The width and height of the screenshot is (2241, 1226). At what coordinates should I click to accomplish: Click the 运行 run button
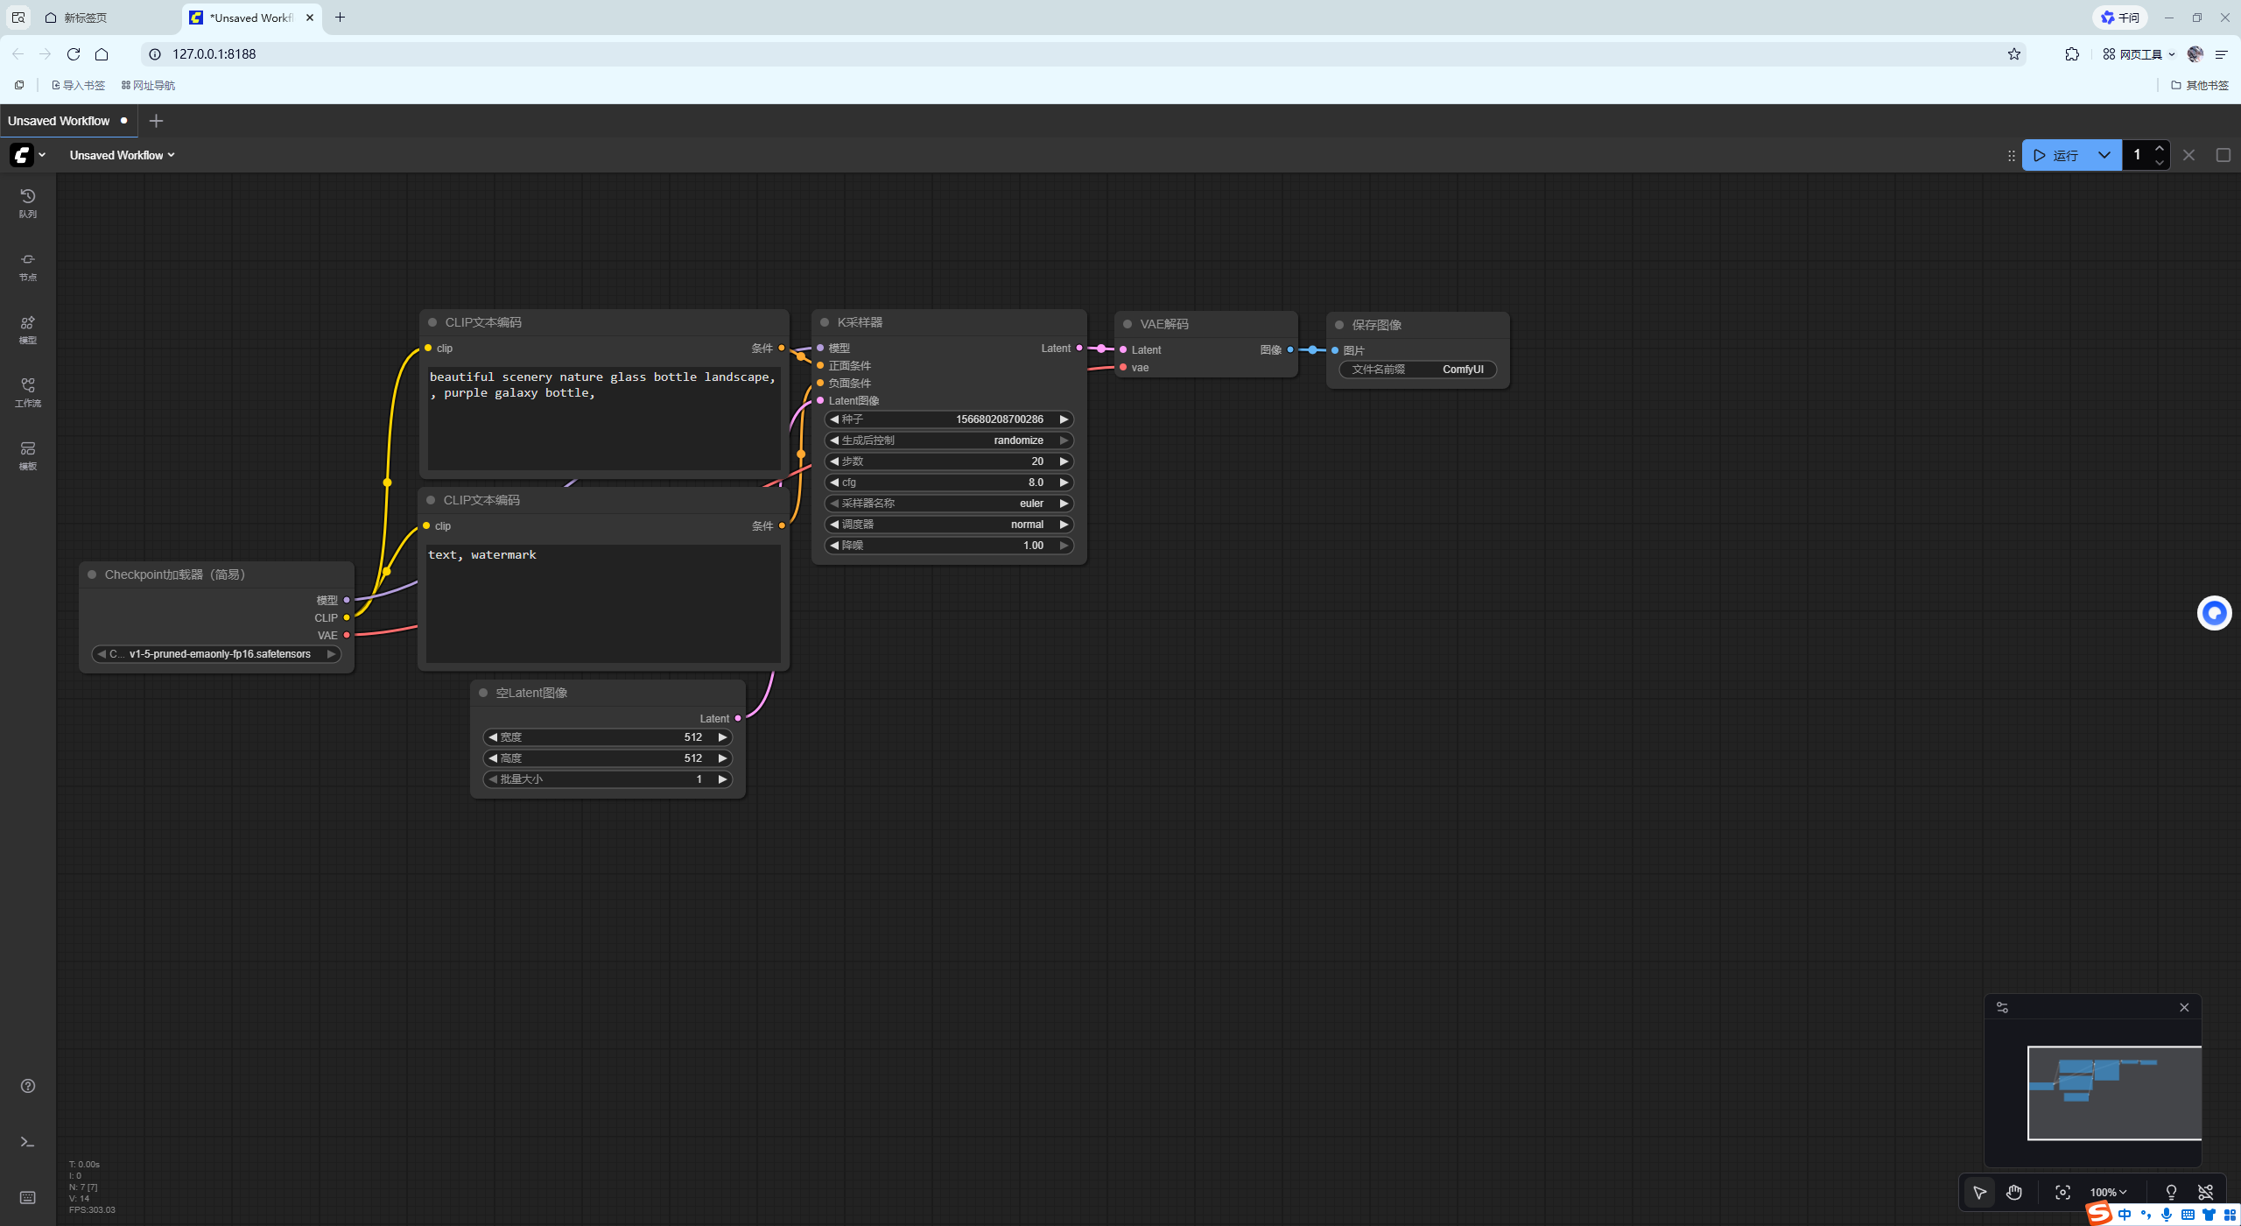(2056, 155)
